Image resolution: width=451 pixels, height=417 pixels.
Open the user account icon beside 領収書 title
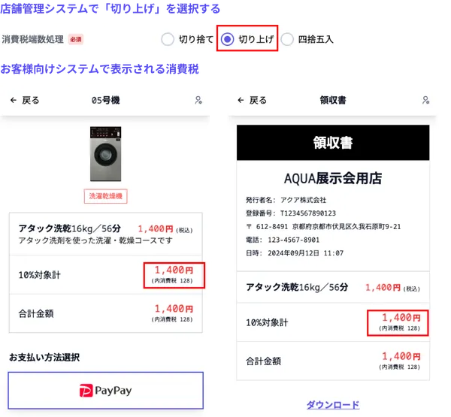coord(425,100)
